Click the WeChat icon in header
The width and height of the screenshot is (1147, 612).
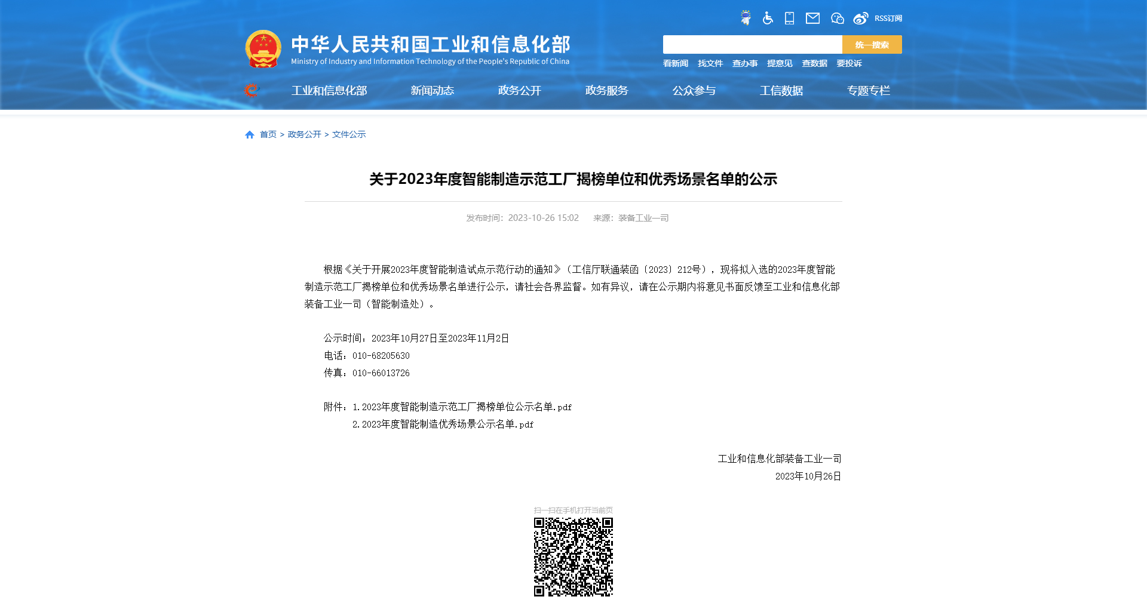point(837,18)
